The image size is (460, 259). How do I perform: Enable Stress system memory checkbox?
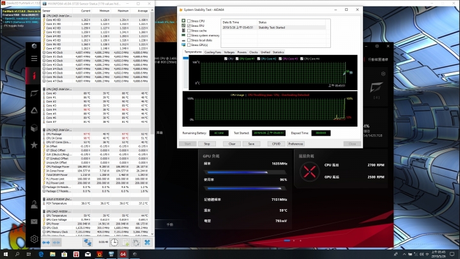point(189,36)
